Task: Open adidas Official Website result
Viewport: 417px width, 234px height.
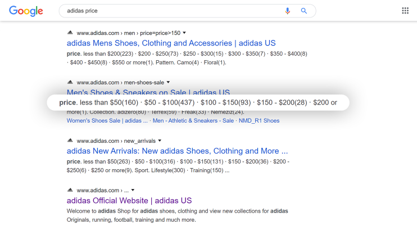Action: pyautogui.click(x=129, y=200)
